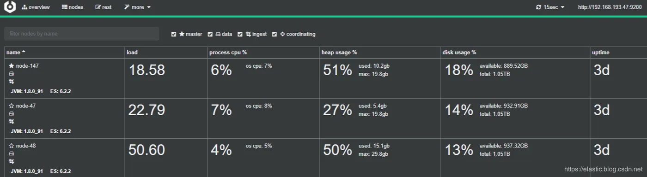Click the data disk icon under node-48
The width and height of the screenshot is (647, 177).
point(12,154)
